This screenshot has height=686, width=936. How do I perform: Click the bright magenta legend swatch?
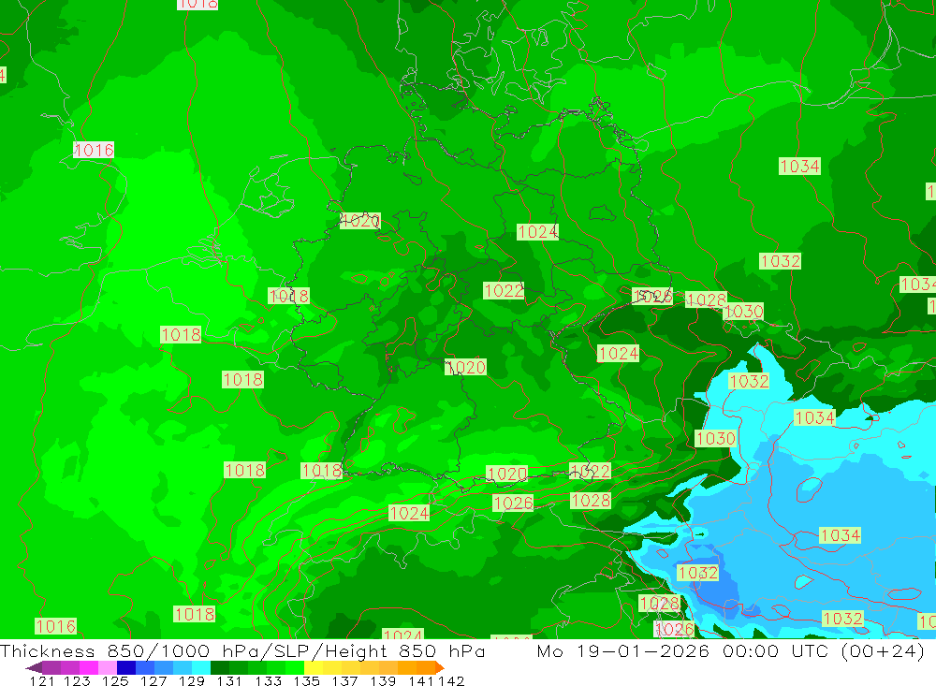(88, 667)
